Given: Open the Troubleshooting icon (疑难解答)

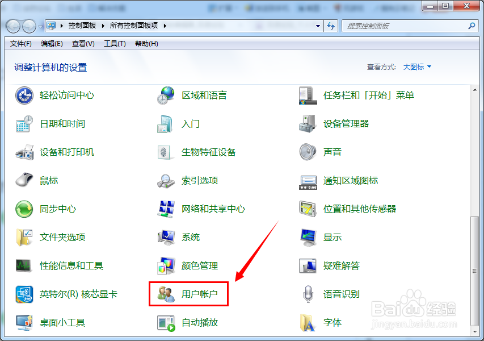Looking at the screenshot, I should [308, 265].
